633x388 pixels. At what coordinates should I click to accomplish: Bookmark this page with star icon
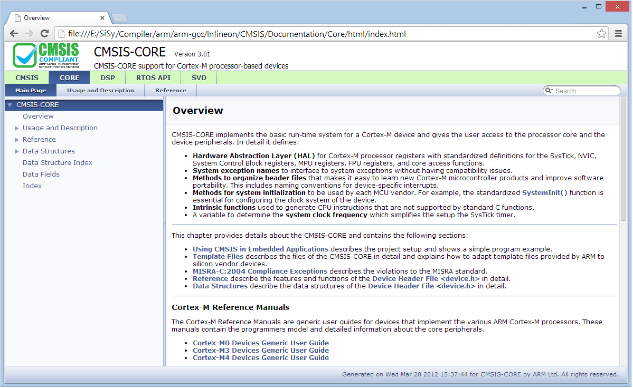click(601, 34)
